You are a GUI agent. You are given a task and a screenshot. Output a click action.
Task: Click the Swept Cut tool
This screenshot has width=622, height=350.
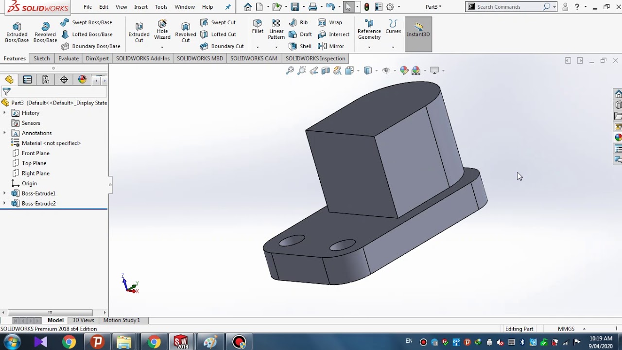pyautogui.click(x=218, y=22)
